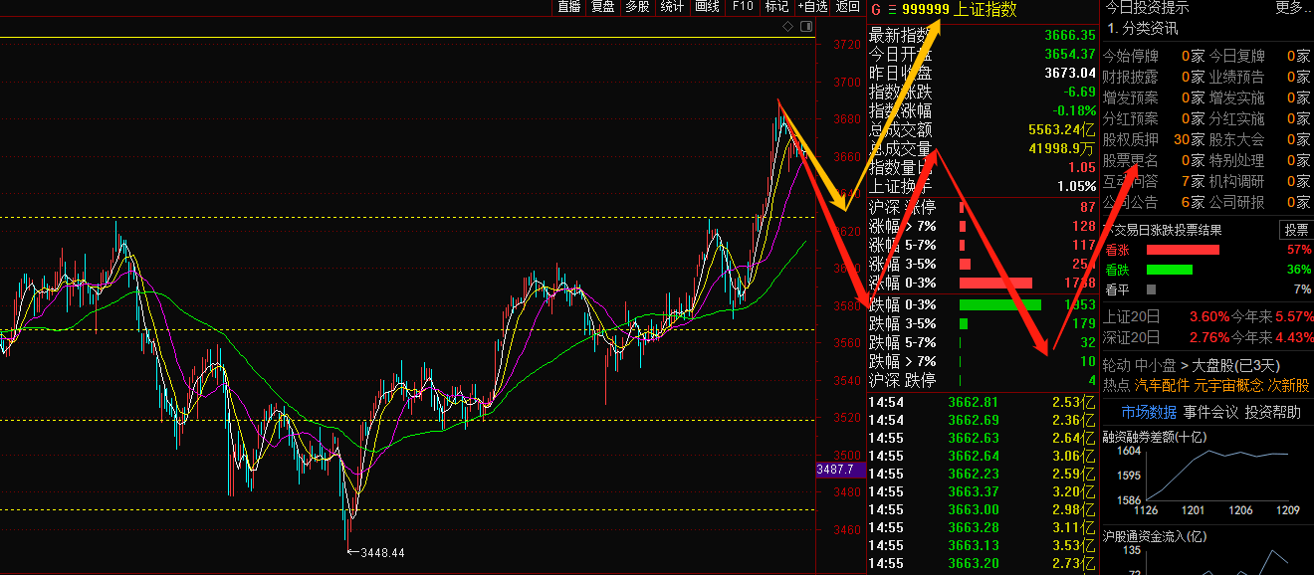Select 看涨 red bullish vote bar

tap(1183, 250)
